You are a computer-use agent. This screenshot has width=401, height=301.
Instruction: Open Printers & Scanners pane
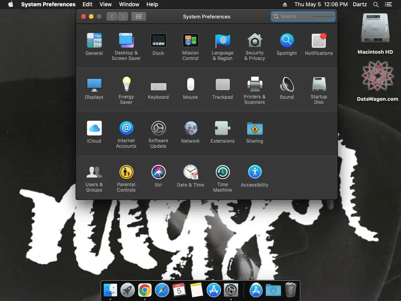(255, 91)
